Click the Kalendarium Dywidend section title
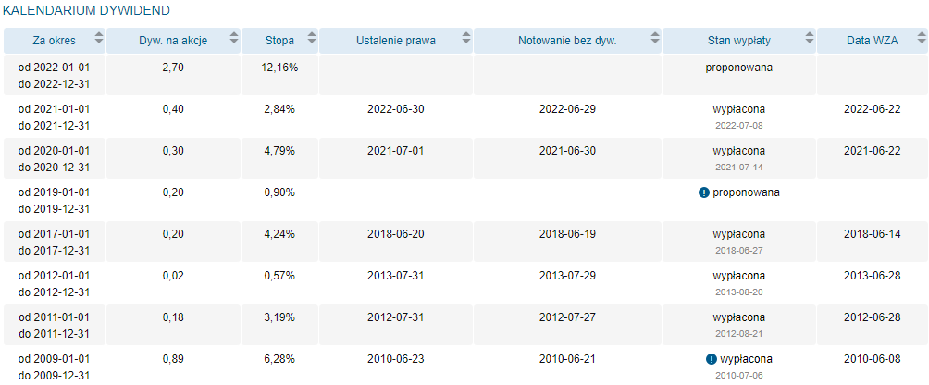This screenshot has height=385, width=929. coord(86,10)
